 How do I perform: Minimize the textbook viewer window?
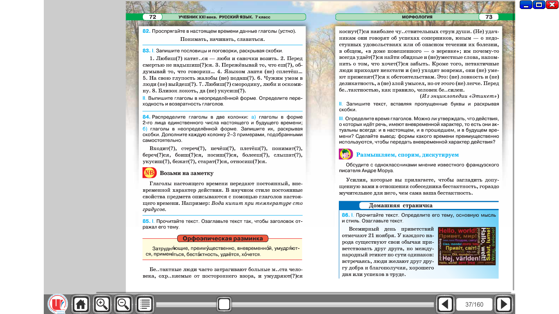[x=525, y=5]
